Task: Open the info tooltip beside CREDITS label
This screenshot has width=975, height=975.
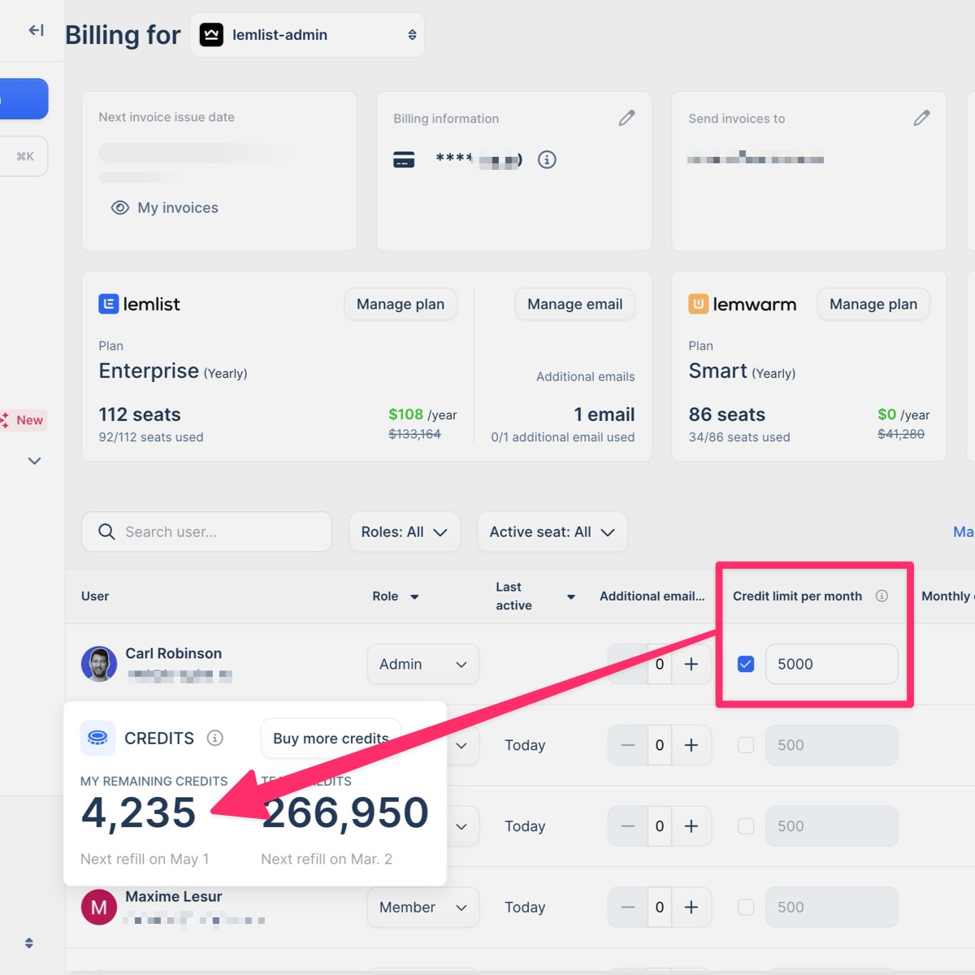Action: tap(214, 738)
